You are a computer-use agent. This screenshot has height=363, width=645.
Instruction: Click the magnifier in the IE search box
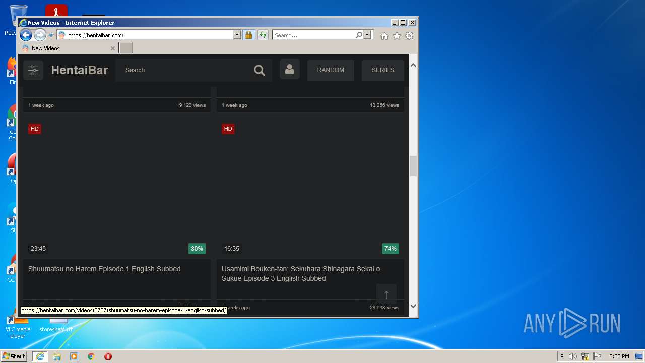coord(359,35)
